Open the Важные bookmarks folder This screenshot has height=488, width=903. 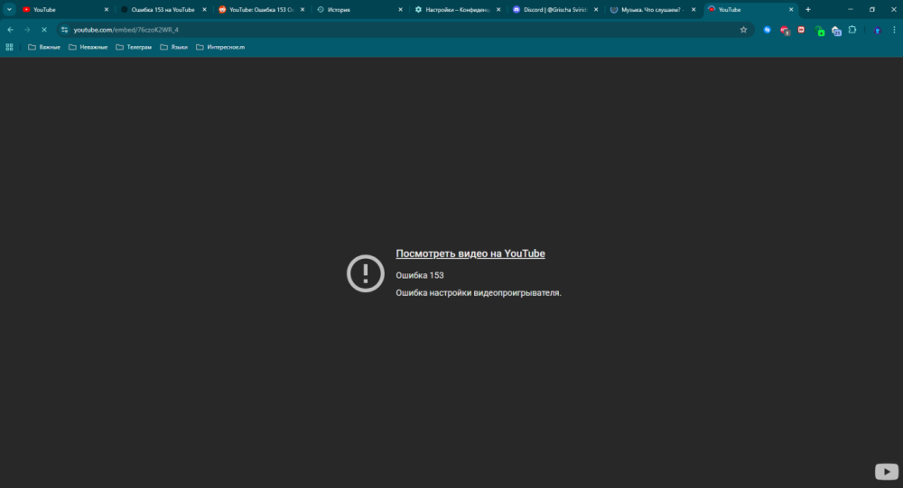(x=44, y=47)
